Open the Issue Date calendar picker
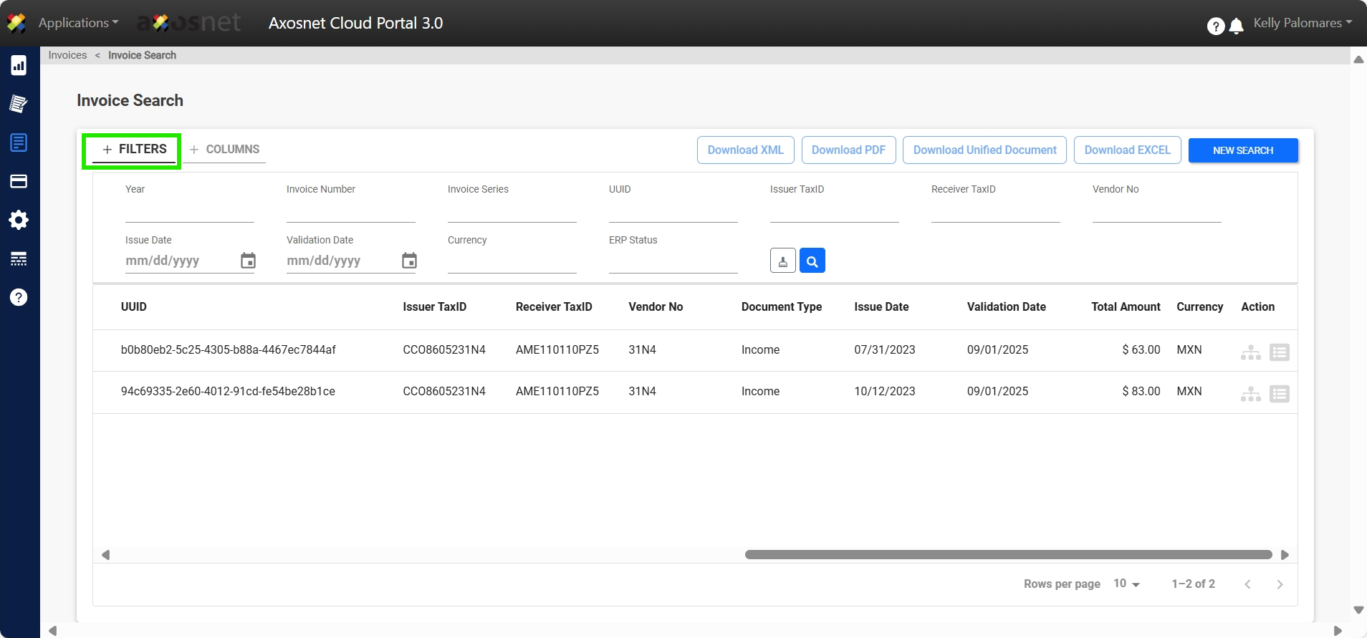Screen dimensions: 1367x638 pos(248,261)
